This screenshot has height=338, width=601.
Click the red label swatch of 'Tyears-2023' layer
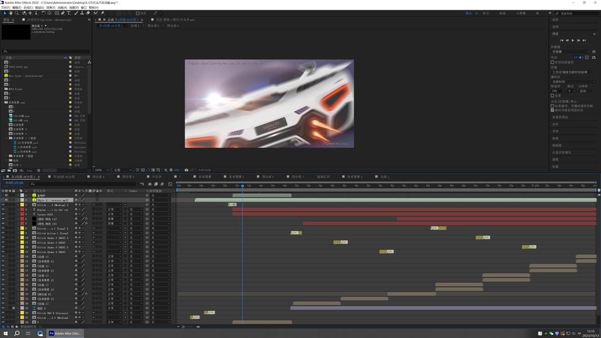coord(22,214)
